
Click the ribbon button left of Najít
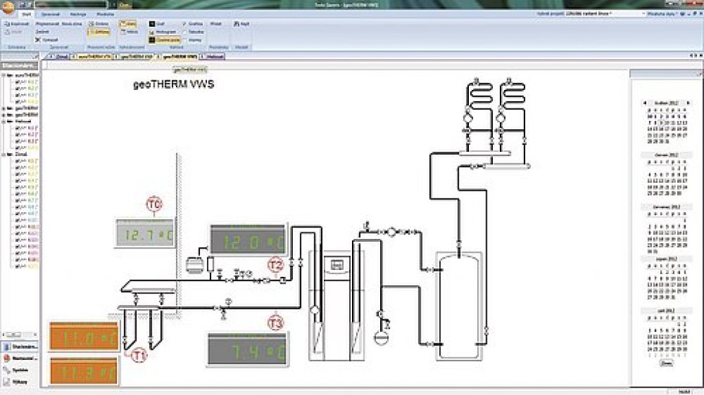(215, 24)
